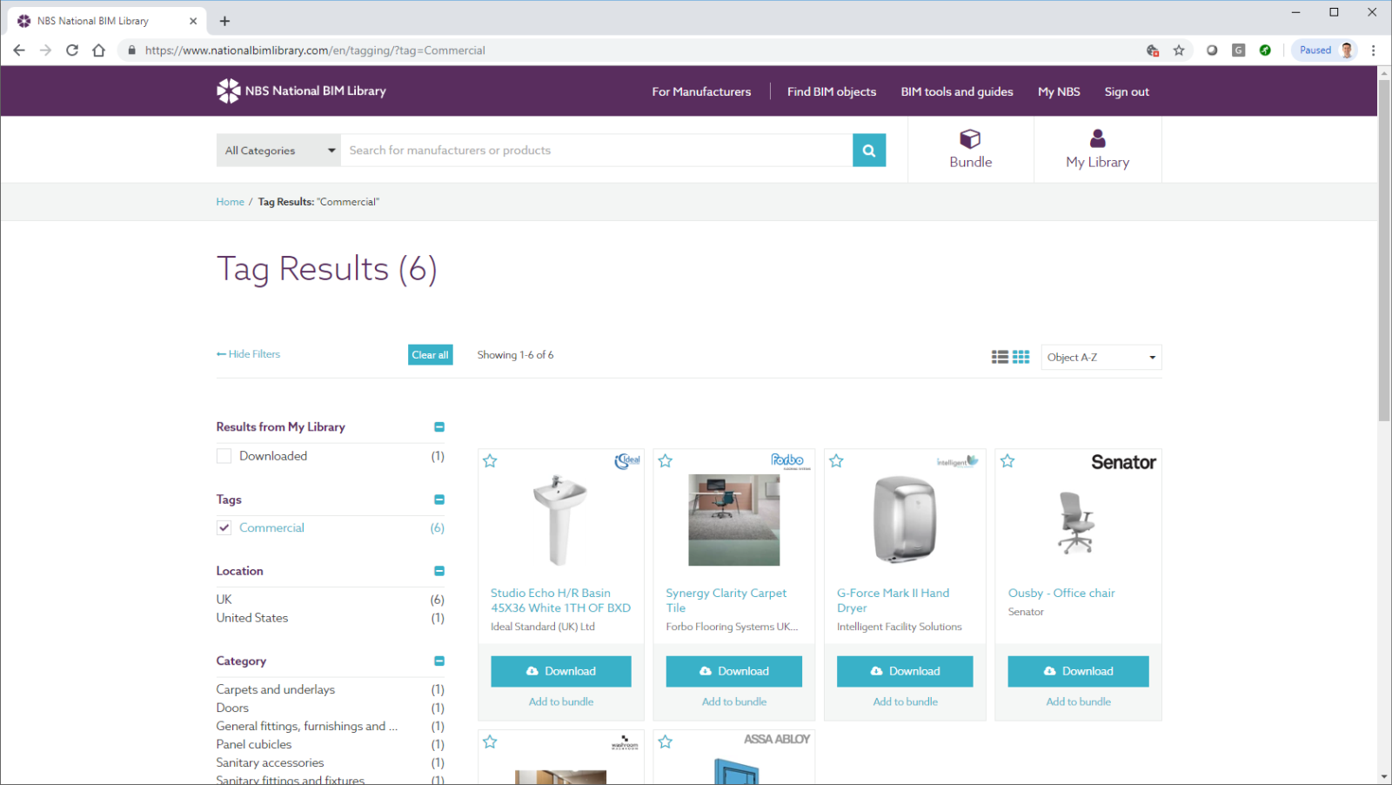Favorite the Studio Echo Basin star
The height and width of the screenshot is (785, 1392).
(490, 461)
